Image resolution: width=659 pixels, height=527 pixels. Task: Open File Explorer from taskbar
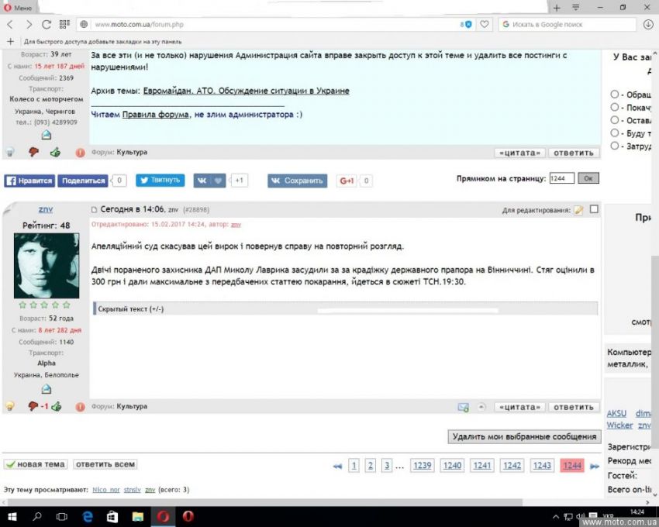138,516
